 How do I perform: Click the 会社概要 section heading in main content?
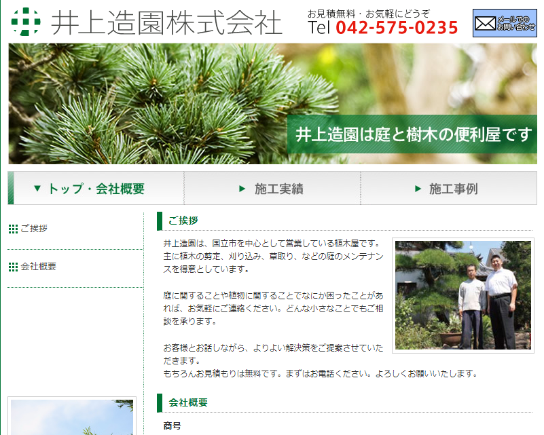(x=188, y=402)
